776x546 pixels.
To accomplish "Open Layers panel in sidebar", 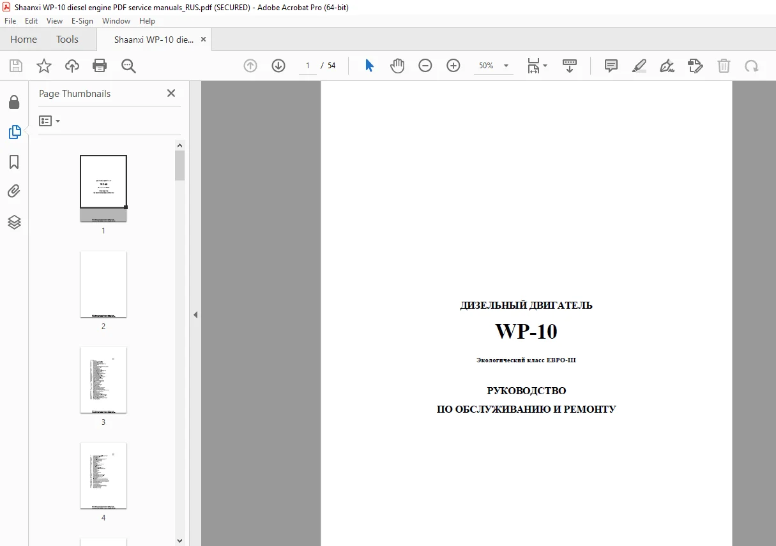I will click(14, 222).
